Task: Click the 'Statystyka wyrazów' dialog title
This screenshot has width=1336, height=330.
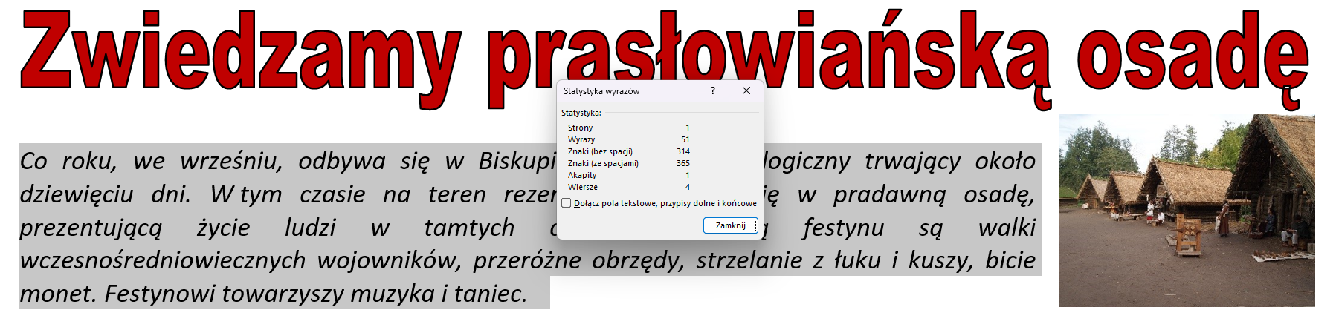Action: click(x=601, y=91)
